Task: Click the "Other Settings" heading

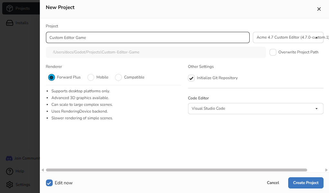Action: (200, 67)
